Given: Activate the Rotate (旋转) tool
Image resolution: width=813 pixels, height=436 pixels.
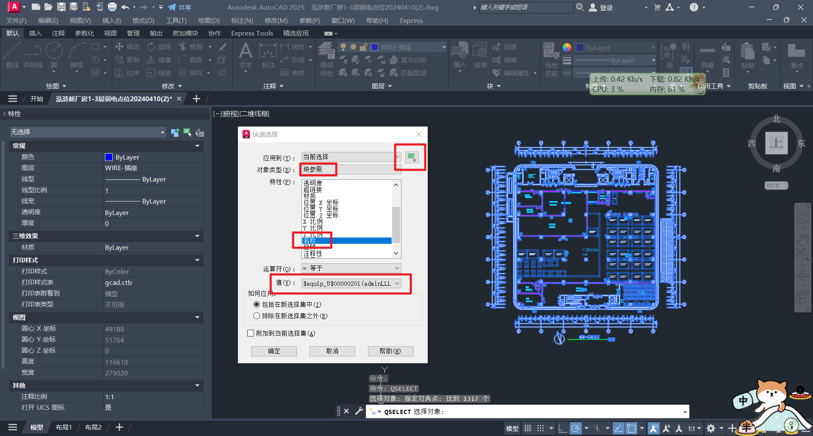Looking at the screenshot, I should click(x=159, y=47).
